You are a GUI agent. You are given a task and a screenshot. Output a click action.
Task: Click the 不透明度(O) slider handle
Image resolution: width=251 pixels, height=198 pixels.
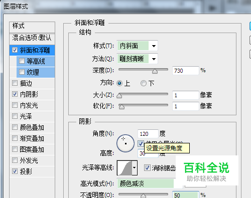[143, 196]
